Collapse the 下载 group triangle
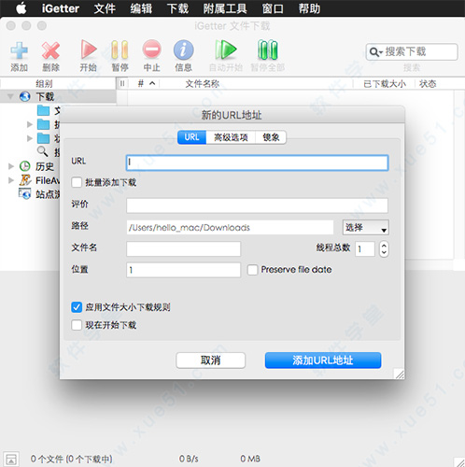465x467 pixels. pyautogui.click(x=10, y=96)
